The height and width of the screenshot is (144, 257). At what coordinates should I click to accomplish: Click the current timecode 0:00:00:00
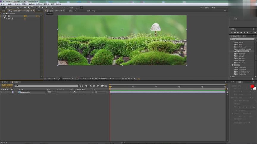(7, 85)
